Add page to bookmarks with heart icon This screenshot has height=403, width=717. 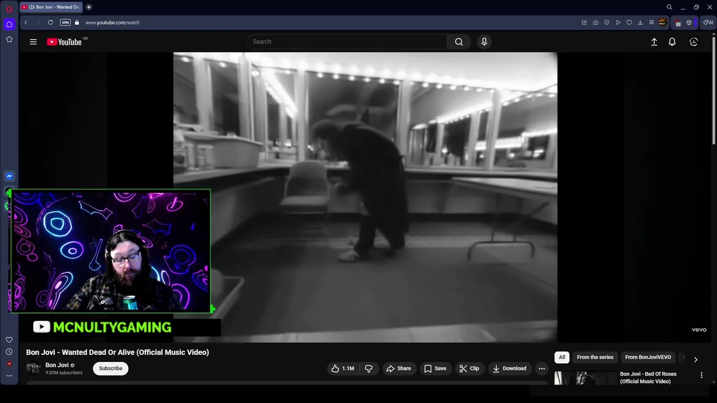(x=629, y=22)
